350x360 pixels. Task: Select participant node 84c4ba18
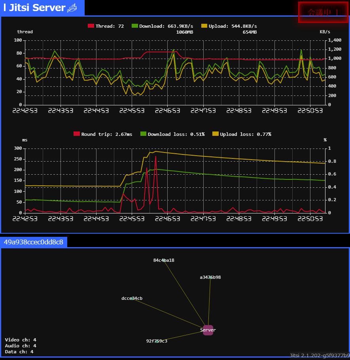coord(164,260)
